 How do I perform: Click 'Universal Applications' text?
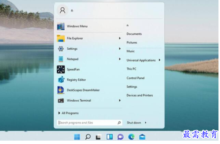tap(141, 60)
